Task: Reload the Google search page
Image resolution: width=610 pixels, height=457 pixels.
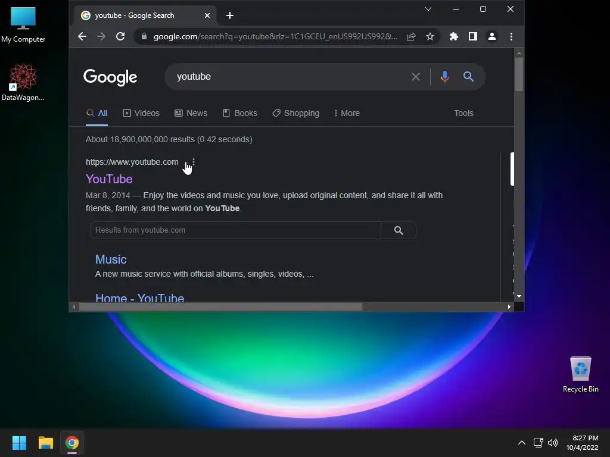Action: [x=120, y=36]
